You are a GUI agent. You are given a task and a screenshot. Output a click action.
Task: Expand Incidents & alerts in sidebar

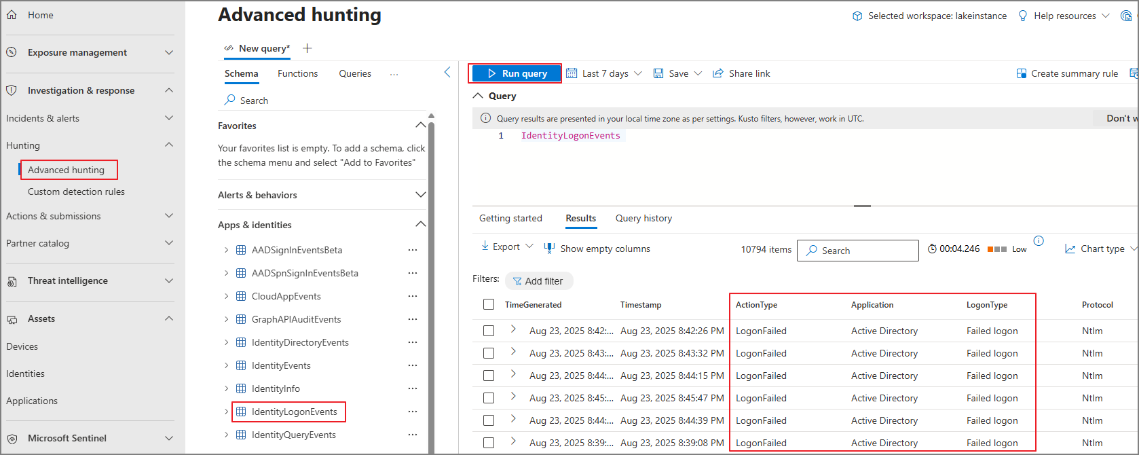point(169,118)
